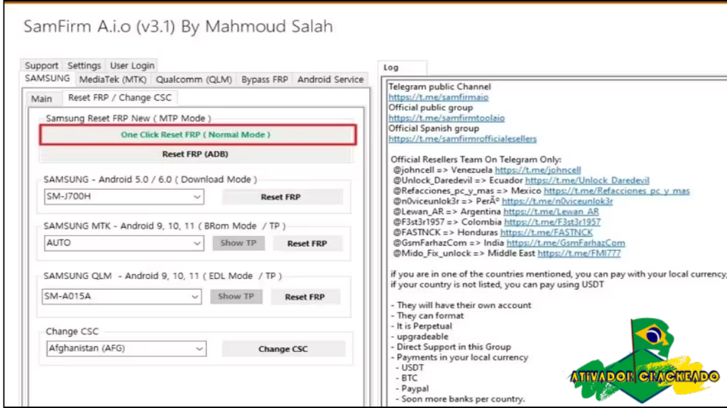Click the Reset FRP (ADB) button
This screenshot has width=727, height=408.
point(195,154)
